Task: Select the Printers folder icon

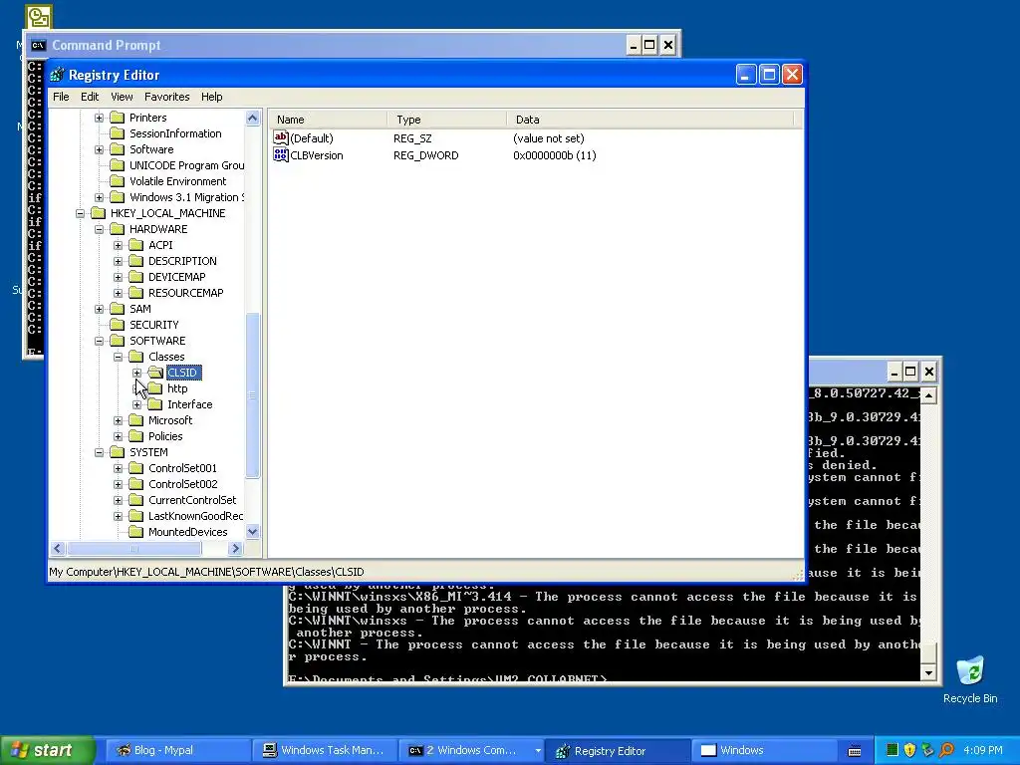Action: [118, 118]
